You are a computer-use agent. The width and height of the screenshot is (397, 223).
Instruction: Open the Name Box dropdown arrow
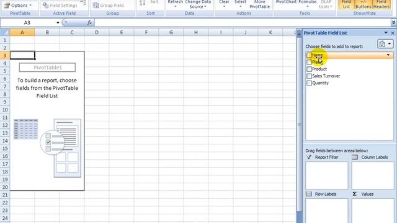tap(58, 23)
